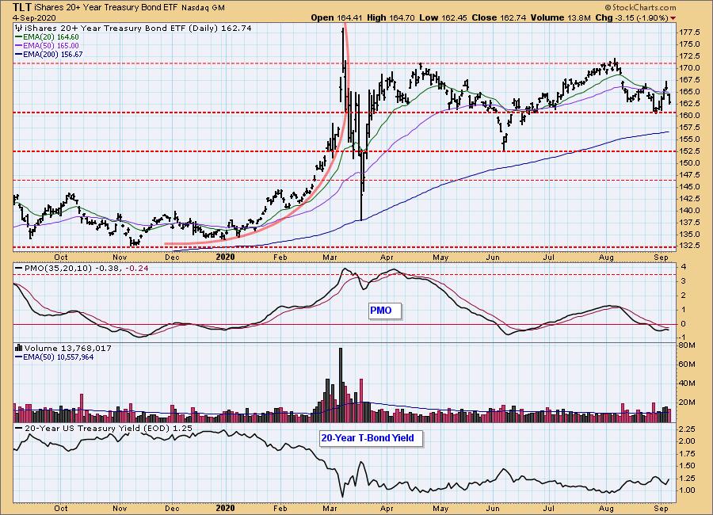713x515 pixels.
Task: Click the red down arrow beside Chg
Action: click(x=673, y=18)
